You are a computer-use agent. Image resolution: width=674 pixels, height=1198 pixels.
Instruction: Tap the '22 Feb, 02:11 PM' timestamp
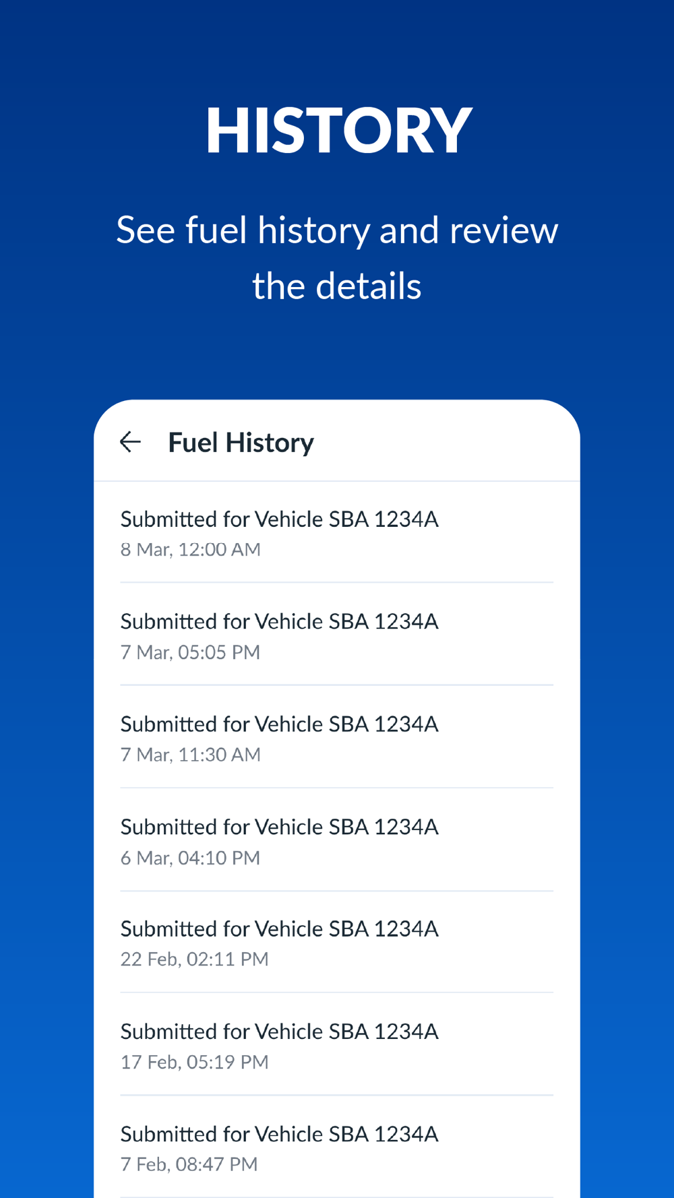(x=194, y=959)
